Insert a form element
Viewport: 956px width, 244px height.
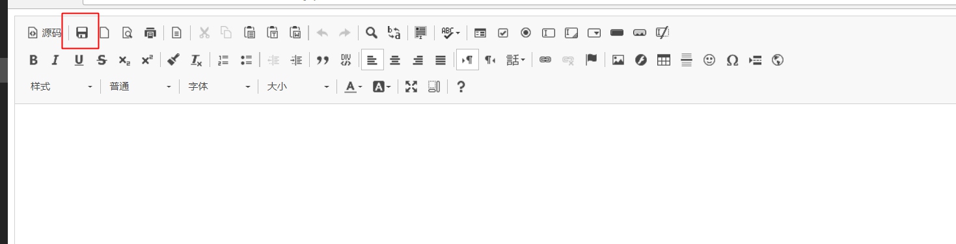[x=480, y=33]
